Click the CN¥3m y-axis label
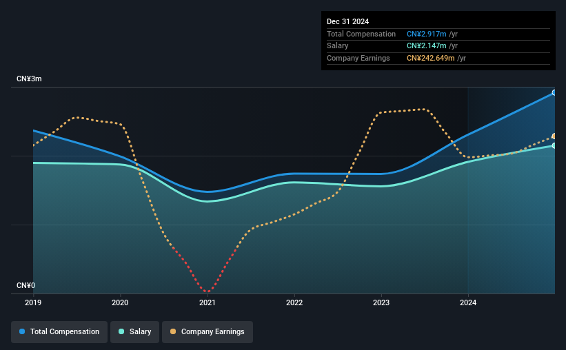 click(x=29, y=79)
